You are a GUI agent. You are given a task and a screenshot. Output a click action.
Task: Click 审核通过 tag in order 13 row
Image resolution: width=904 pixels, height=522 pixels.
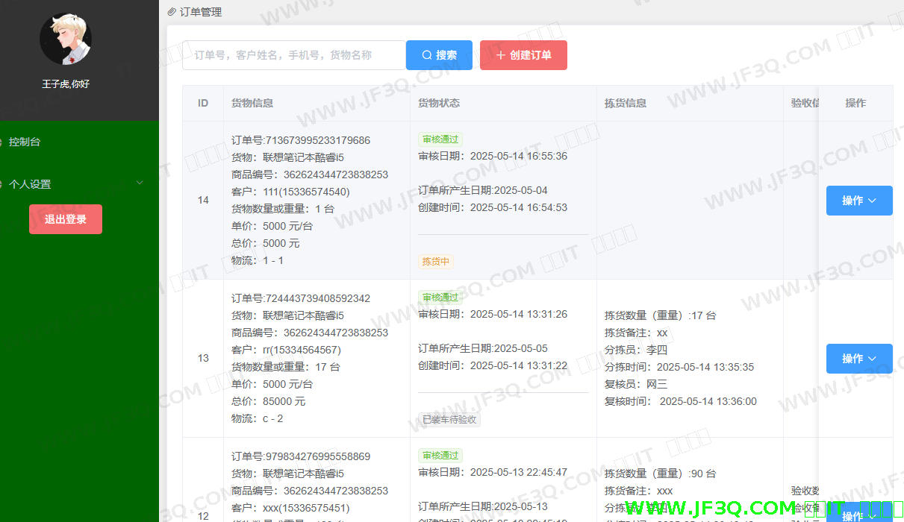tap(440, 298)
